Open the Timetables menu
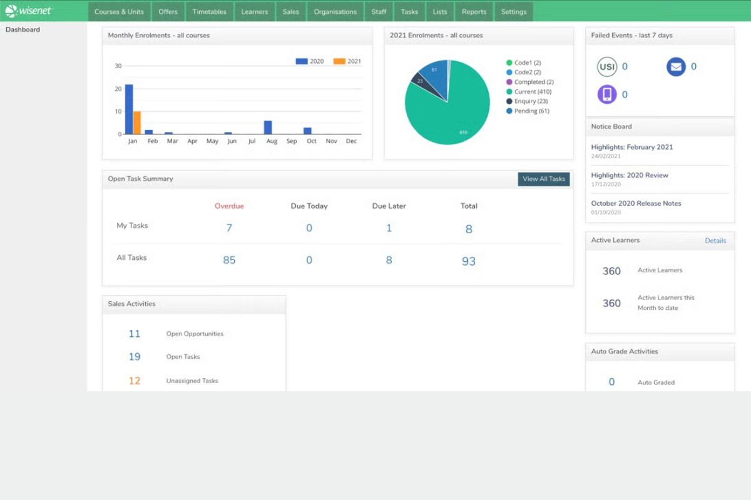Viewport: 751px width, 500px height. [x=210, y=11]
